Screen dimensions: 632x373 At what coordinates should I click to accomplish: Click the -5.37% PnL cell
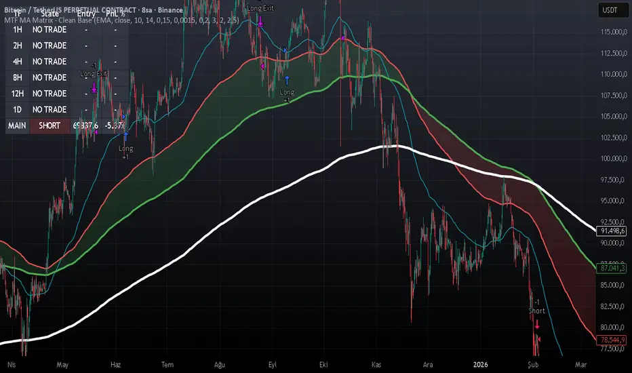point(115,126)
